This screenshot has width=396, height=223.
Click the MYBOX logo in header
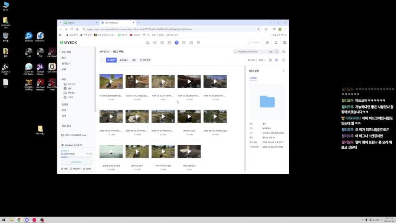pos(68,42)
